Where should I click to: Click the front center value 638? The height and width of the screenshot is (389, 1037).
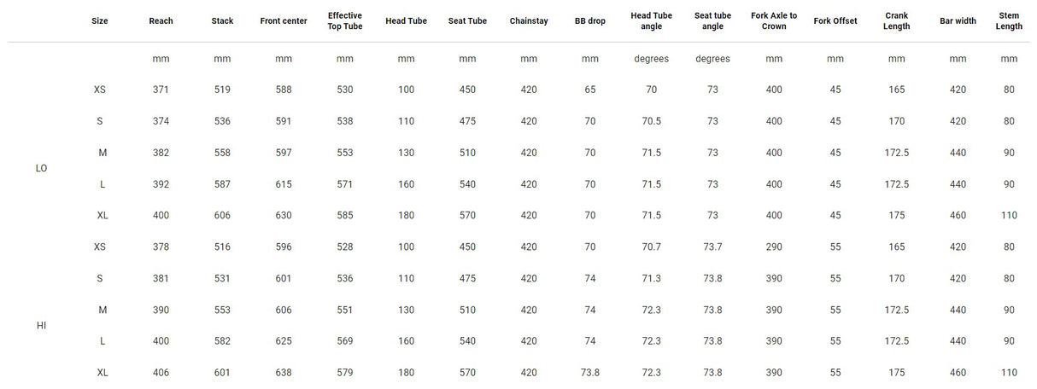284,373
